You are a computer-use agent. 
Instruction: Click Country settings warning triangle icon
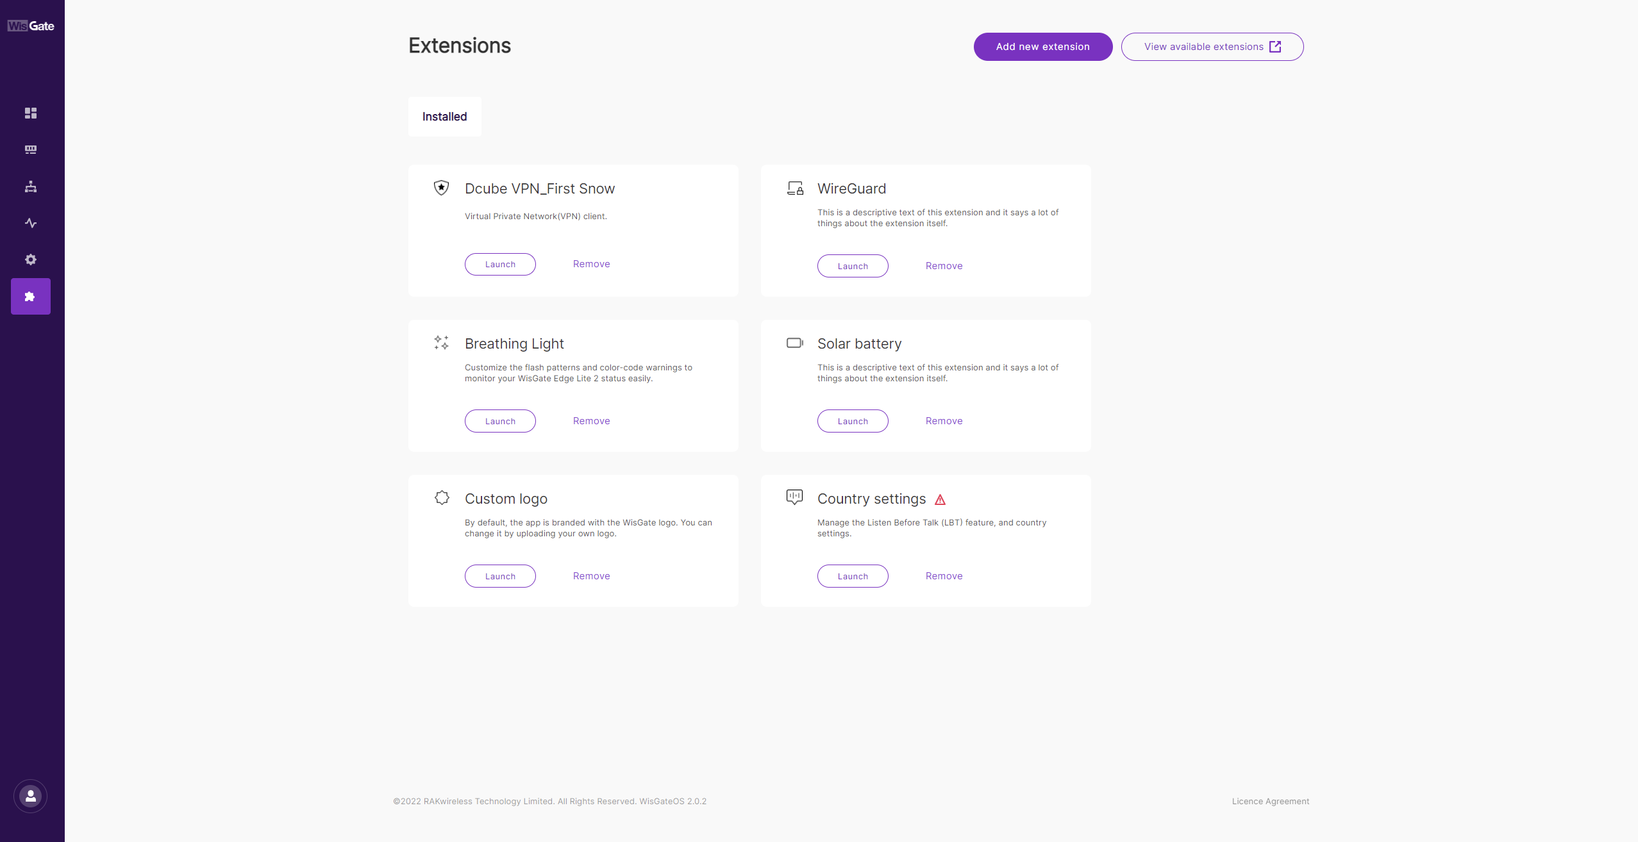[940, 500]
